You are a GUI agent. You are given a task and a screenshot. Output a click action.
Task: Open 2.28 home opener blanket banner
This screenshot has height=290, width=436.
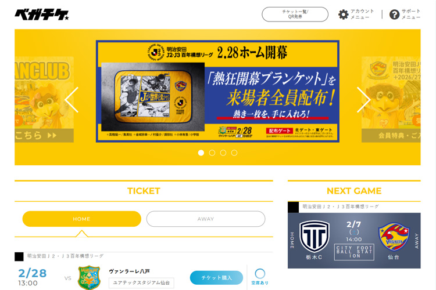click(217, 91)
